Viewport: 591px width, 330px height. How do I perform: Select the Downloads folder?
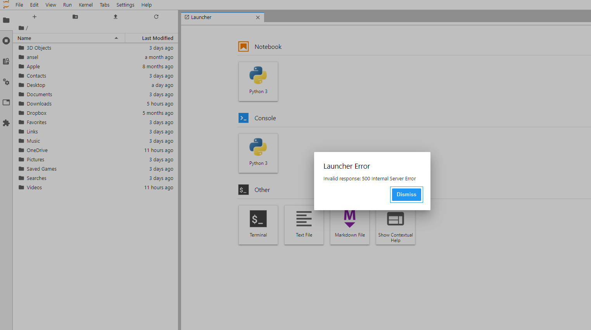39,104
